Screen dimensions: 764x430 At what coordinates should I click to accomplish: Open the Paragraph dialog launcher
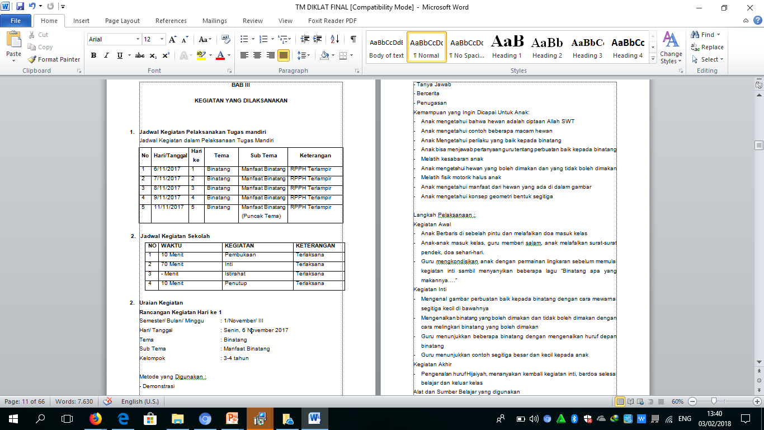359,71
